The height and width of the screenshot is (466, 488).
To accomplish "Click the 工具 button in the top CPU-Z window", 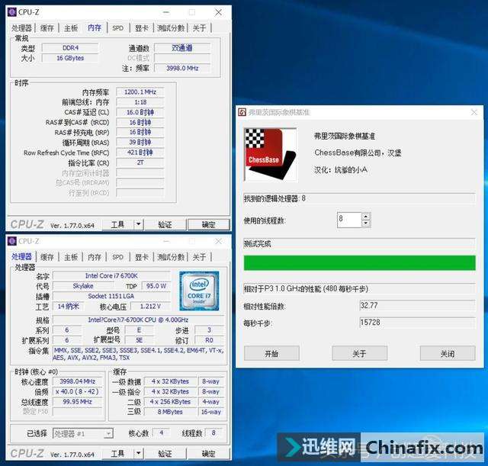I will [118, 224].
